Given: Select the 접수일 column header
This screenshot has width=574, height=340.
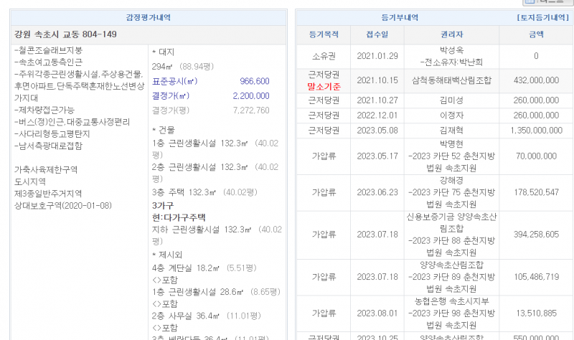Looking at the screenshot, I should tap(377, 34).
